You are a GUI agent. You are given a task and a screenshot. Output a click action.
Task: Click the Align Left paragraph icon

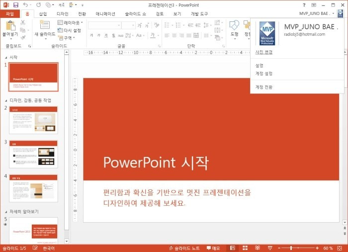(167, 35)
